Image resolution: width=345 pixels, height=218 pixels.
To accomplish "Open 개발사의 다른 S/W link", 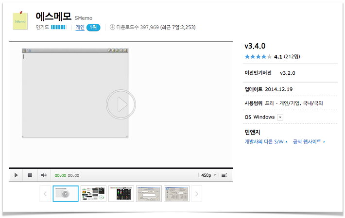I will [266, 142].
